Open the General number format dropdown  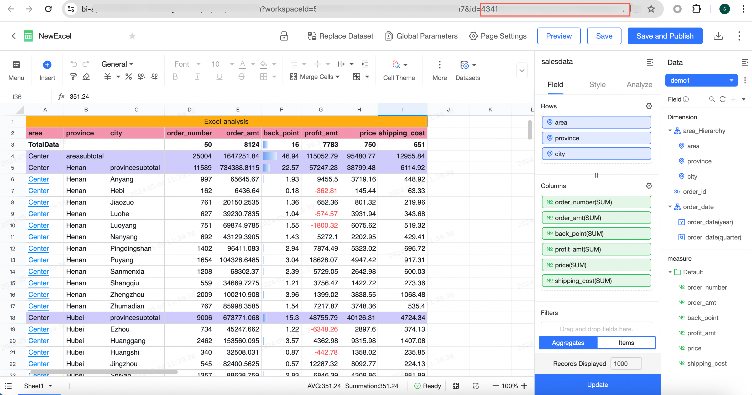click(x=117, y=64)
